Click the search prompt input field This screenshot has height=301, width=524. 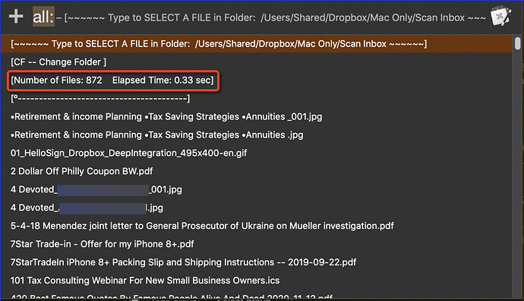(271, 17)
